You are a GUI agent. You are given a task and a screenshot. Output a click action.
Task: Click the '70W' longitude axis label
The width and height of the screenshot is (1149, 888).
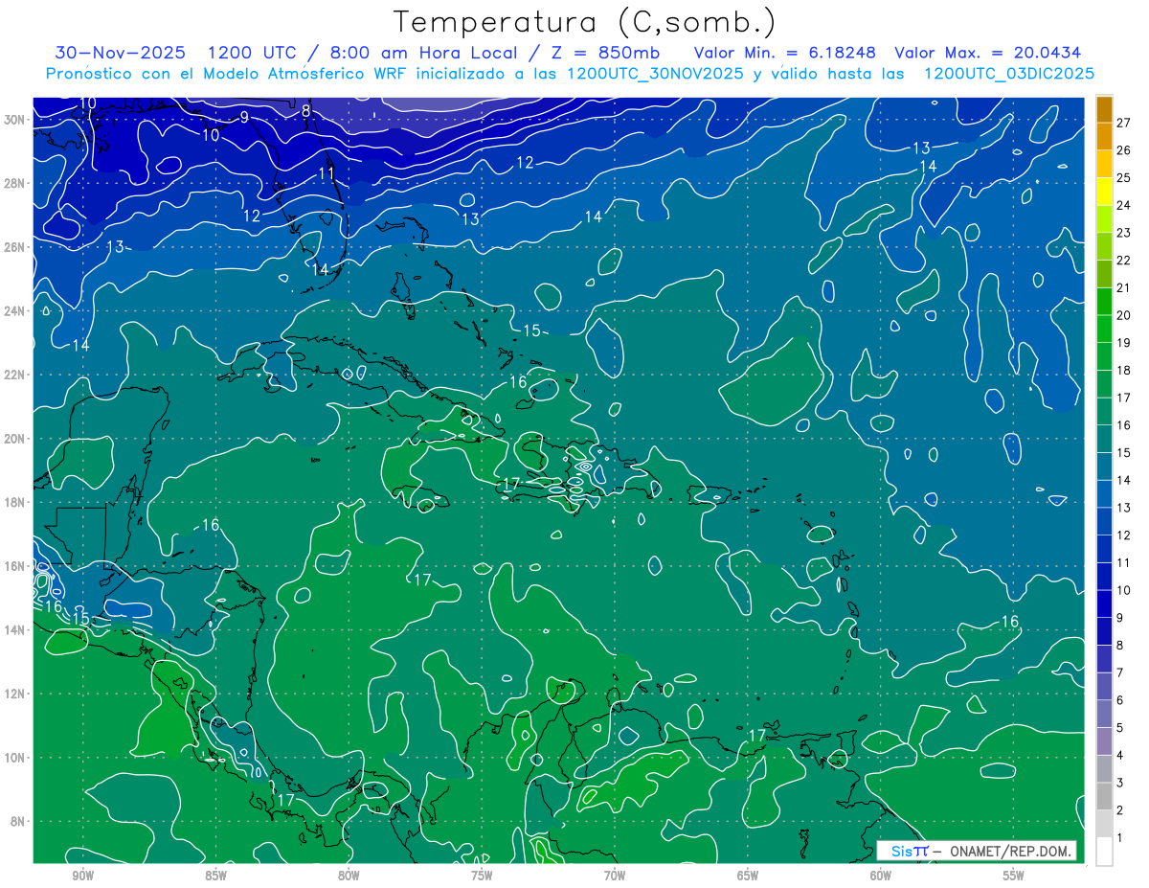[x=615, y=876]
